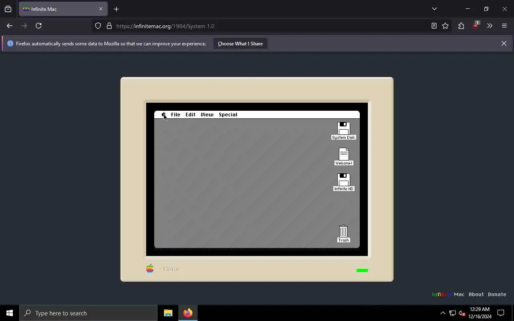Show site security padlock info
514x321 pixels.
[x=109, y=26]
